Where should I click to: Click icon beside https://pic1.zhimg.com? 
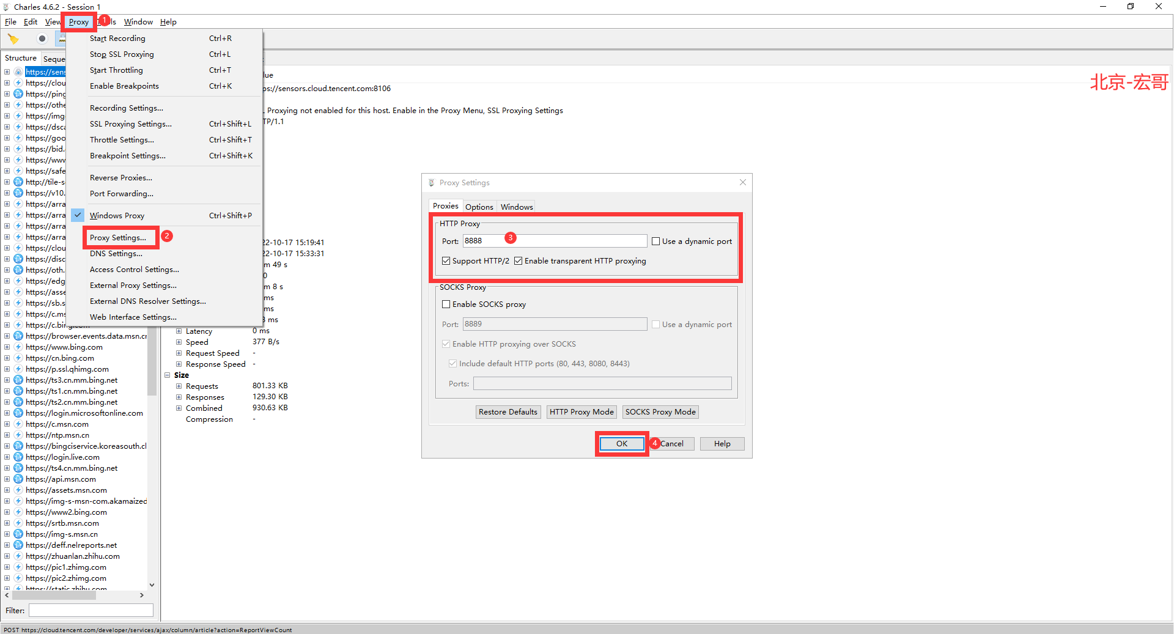[18, 567]
